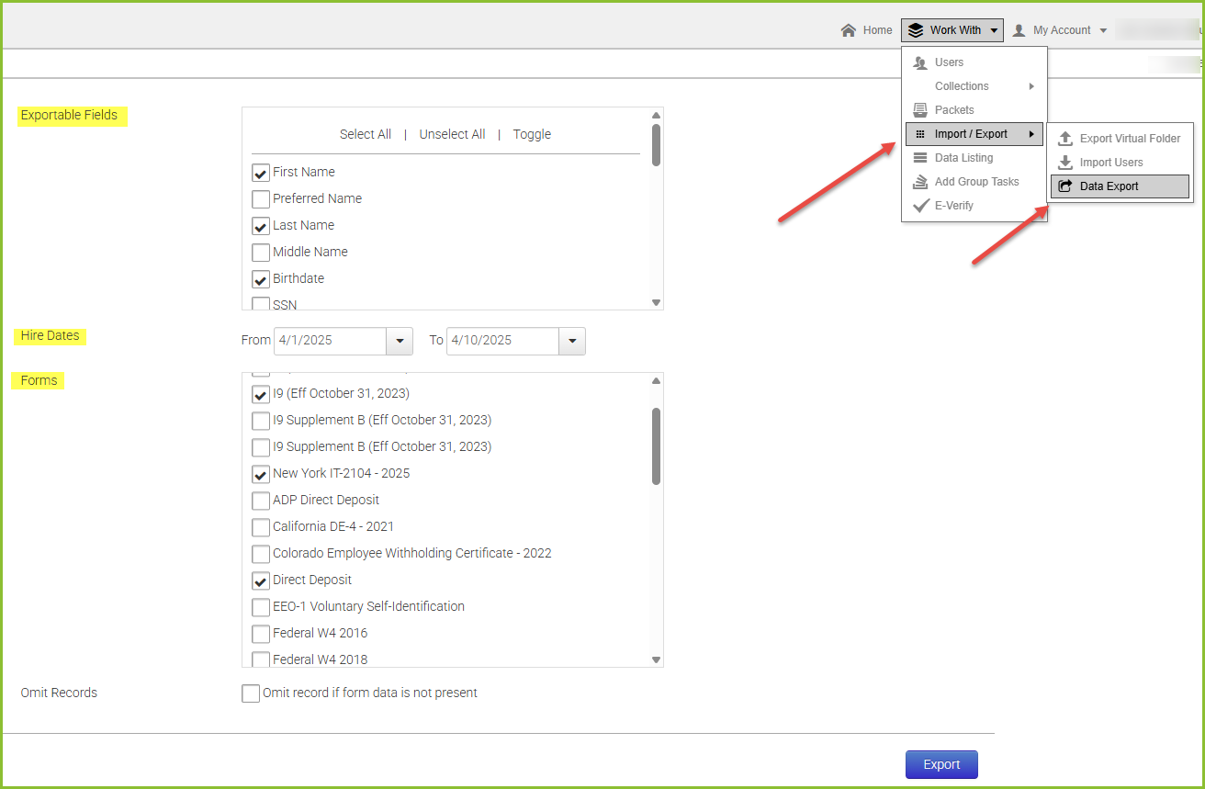Click the Toggle fields link
Image resolution: width=1205 pixels, height=789 pixels.
point(532,134)
